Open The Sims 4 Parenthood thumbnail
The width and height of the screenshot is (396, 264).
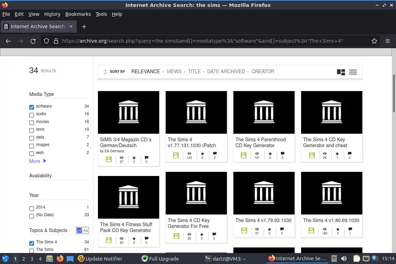tap(264, 112)
